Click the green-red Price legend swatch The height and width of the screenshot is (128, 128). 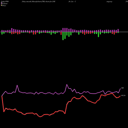(2, 5)
